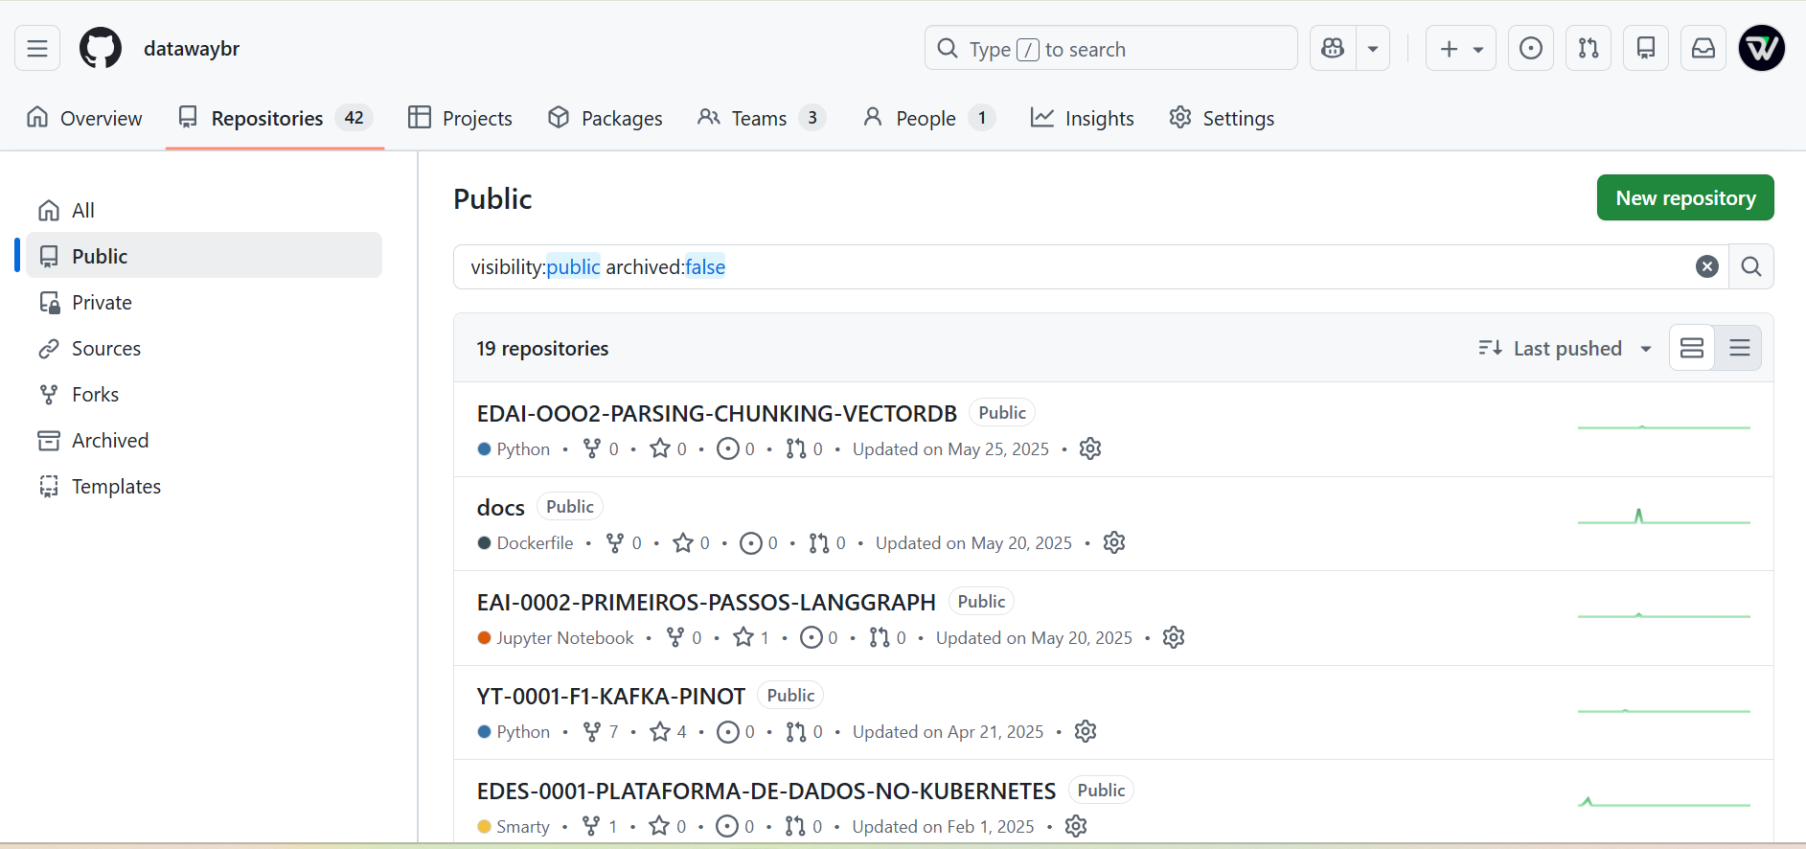Expand the Create new plus dropdown
This screenshot has width=1806, height=849.
[x=1460, y=48]
